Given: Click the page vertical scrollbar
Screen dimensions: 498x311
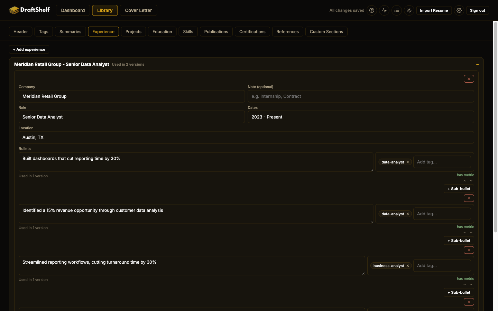Looking at the screenshot, I should 495,128.
